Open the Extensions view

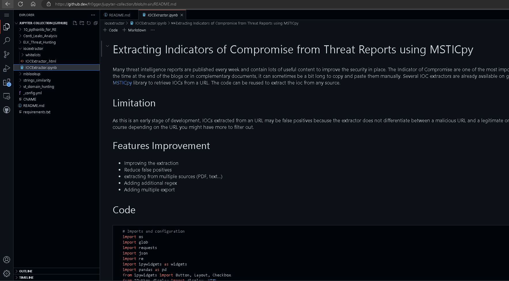7,83
